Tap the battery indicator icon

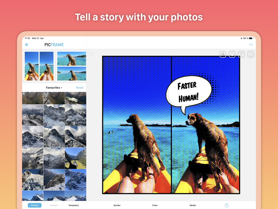click(251, 38)
